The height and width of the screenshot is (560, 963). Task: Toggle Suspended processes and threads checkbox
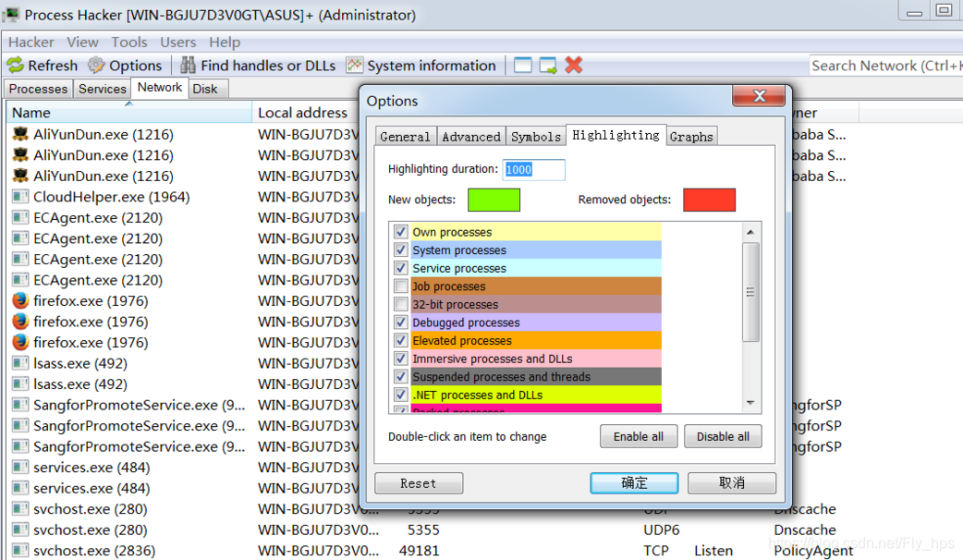pos(401,376)
